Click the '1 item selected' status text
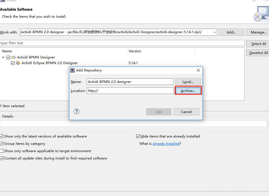The image size is (269, 196). click(12, 106)
